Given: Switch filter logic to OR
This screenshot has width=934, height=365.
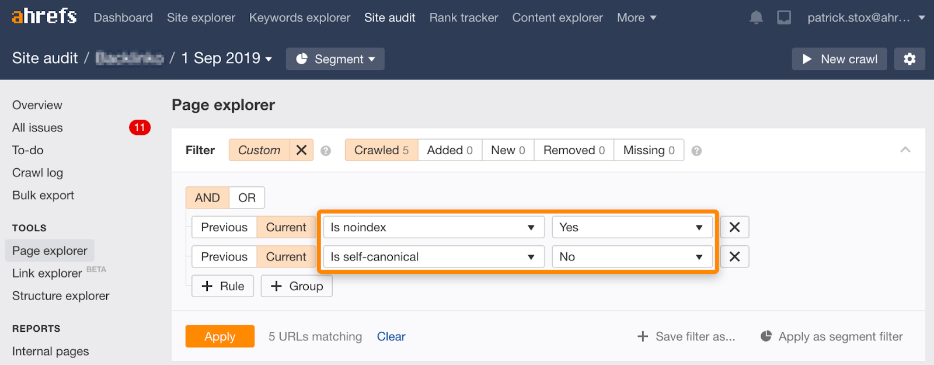Looking at the screenshot, I should (x=247, y=198).
